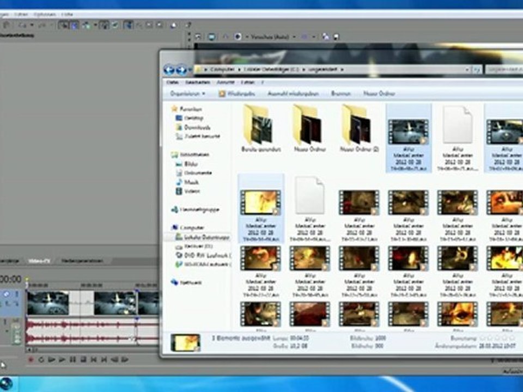Click the Stop button in Vegas transport

[83, 360]
